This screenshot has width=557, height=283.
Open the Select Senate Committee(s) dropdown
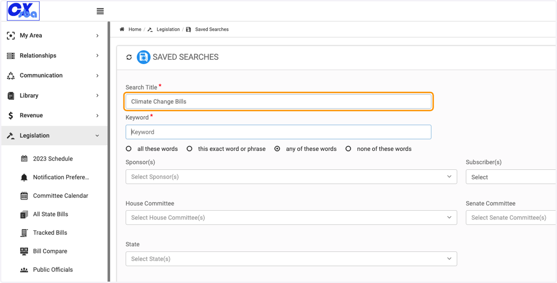point(511,218)
